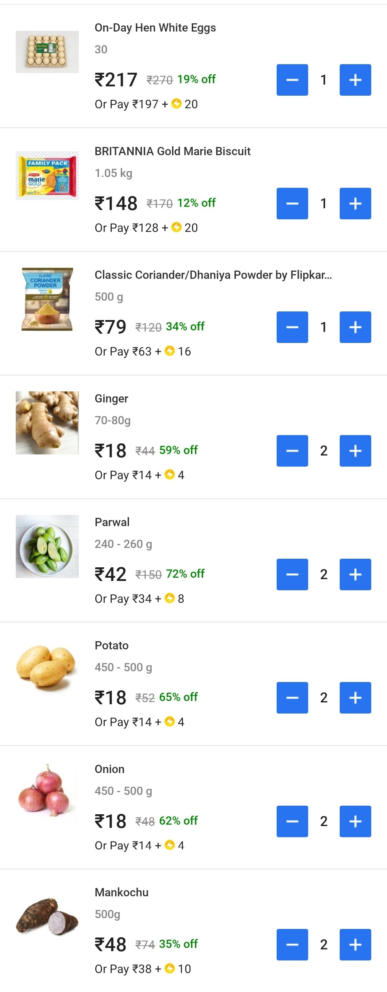Open Classic Coriander/Dhaniya Powder product title
The height and width of the screenshot is (992, 387).
(x=213, y=275)
